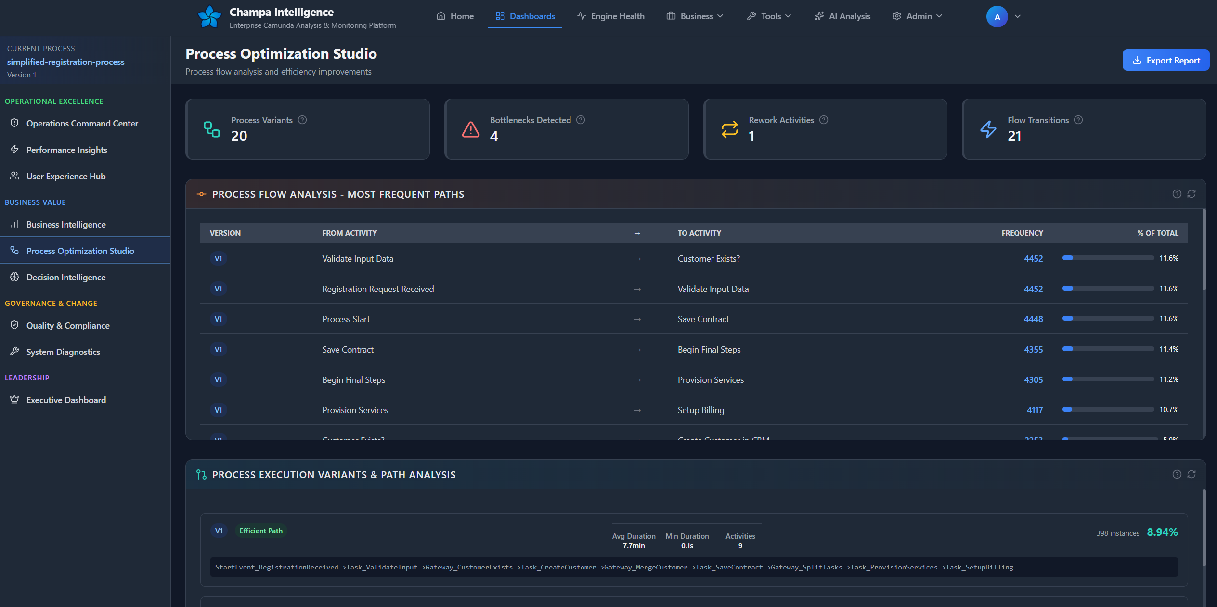Click the Champa Intelligence flower logo
Viewport: 1217px width, 607px height.
(209, 17)
